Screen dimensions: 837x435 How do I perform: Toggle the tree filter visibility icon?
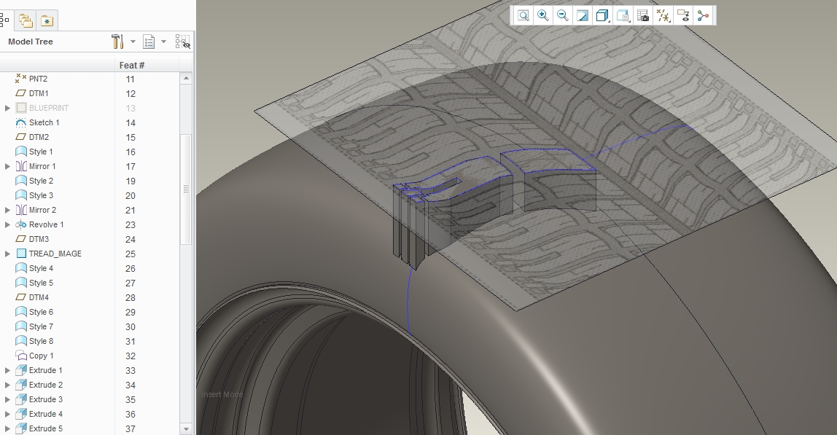(182, 42)
